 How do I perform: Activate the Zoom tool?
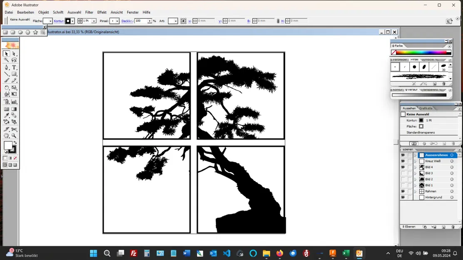14,135
